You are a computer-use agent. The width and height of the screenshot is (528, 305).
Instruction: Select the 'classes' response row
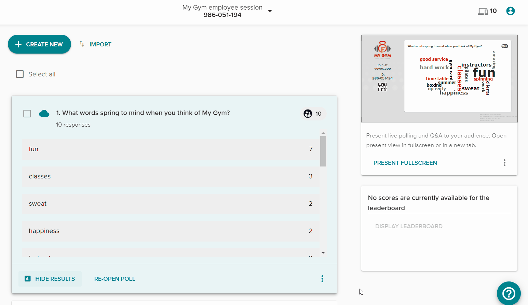[171, 176]
